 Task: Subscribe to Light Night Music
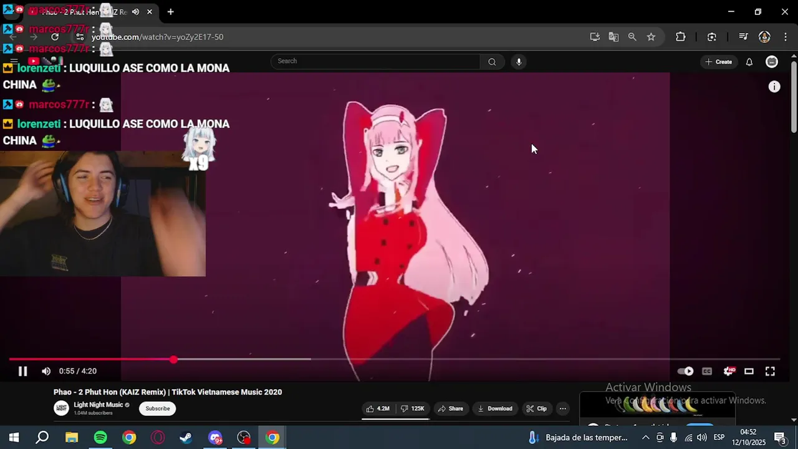pos(158,408)
